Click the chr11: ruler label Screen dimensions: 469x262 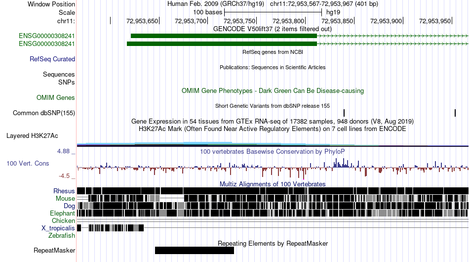(x=66, y=21)
